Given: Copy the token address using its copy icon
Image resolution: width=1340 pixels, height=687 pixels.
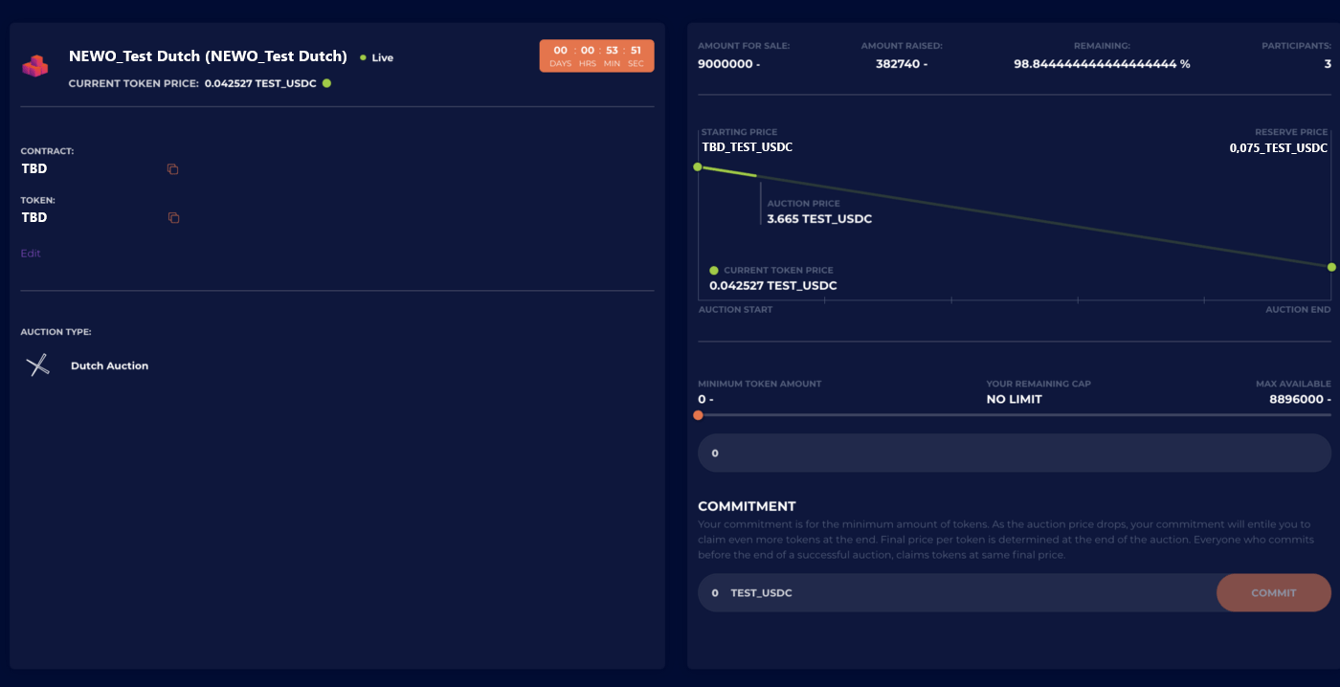Looking at the screenshot, I should pos(172,217).
